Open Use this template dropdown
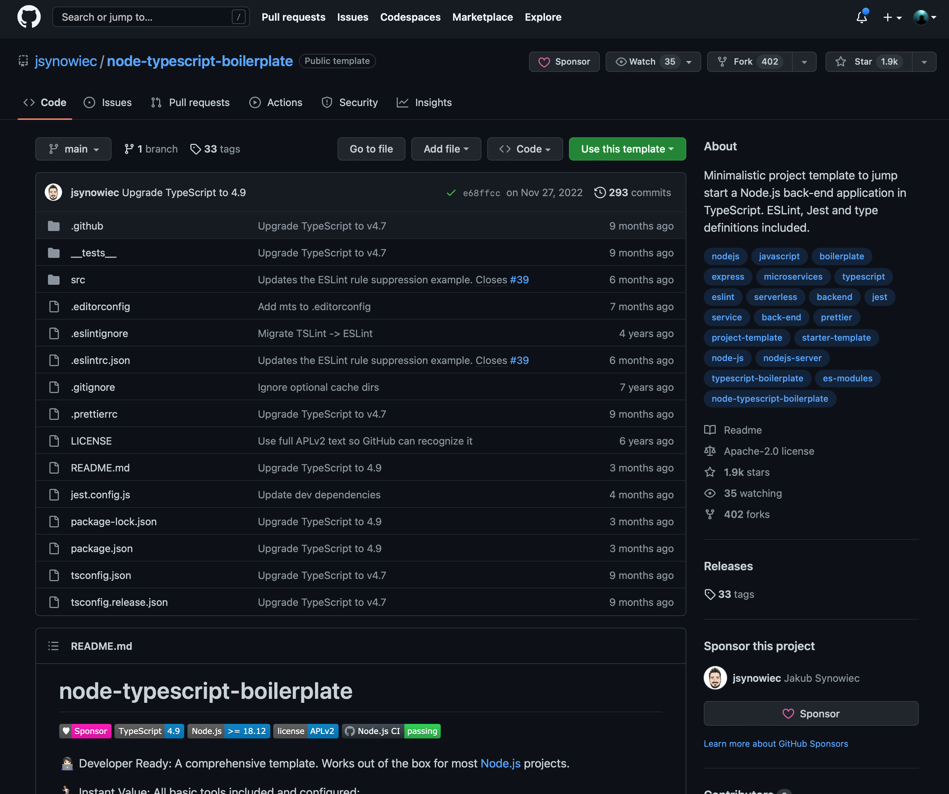949x794 pixels. coord(627,149)
